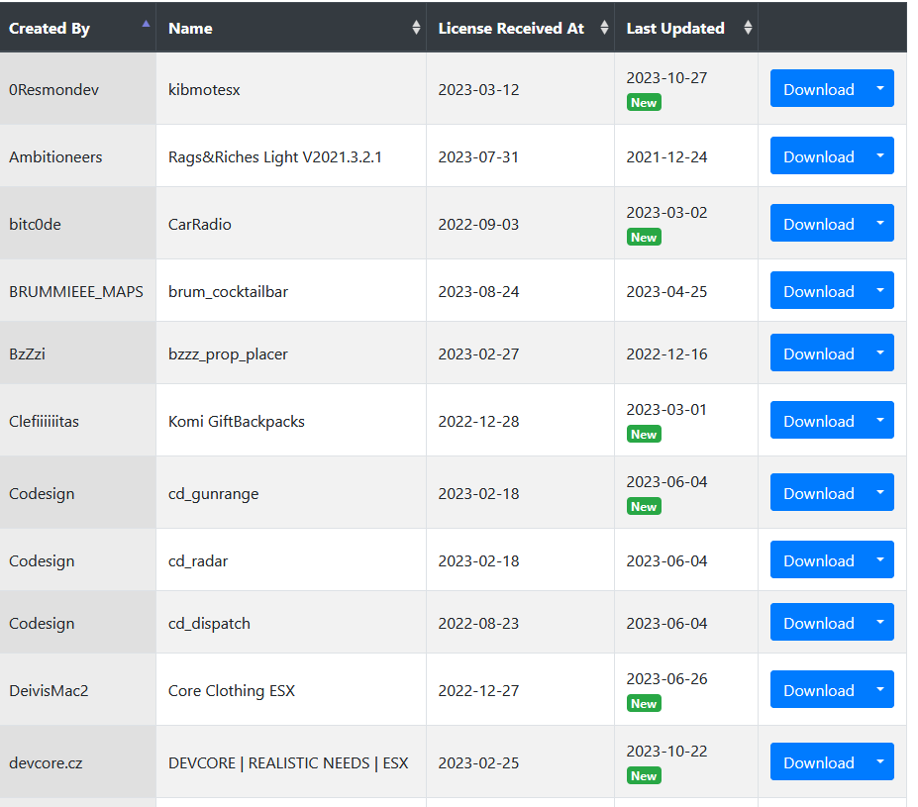Screen dimensions: 918x807
Task: Sort table by Created By column
Action: click(78, 28)
